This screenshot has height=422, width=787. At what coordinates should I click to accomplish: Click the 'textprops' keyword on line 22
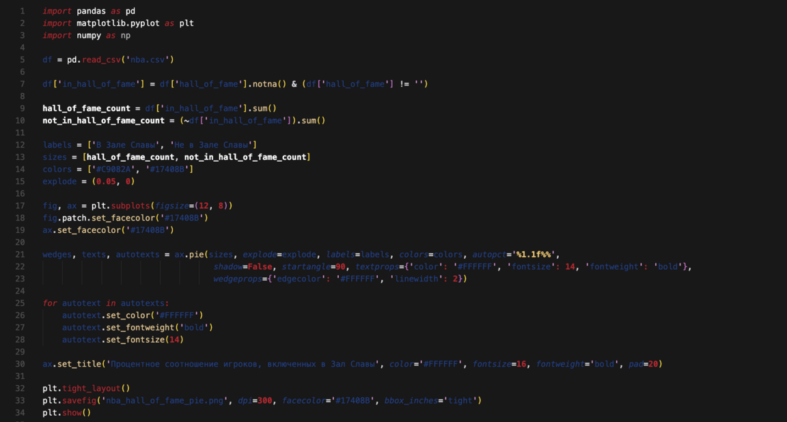pos(377,267)
